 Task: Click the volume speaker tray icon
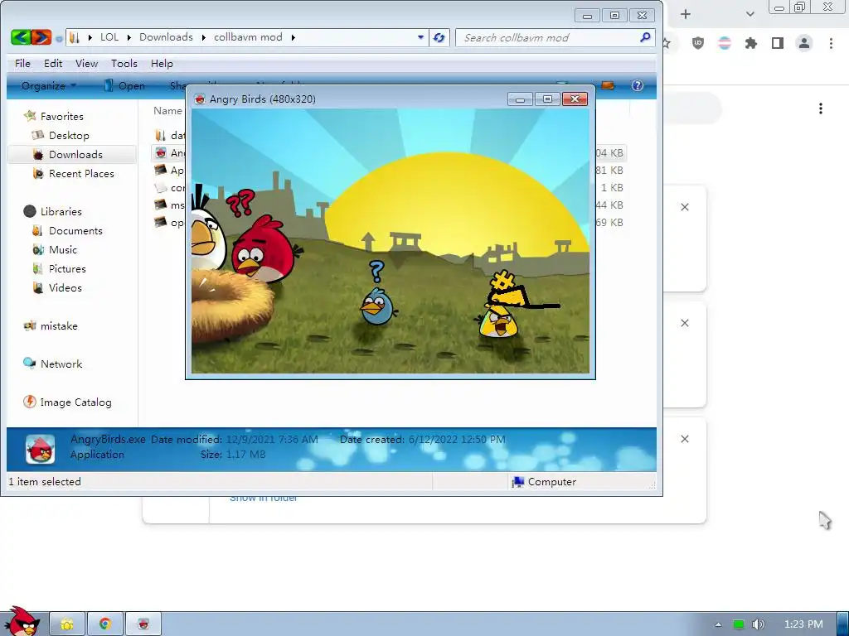tap(759, 624)
